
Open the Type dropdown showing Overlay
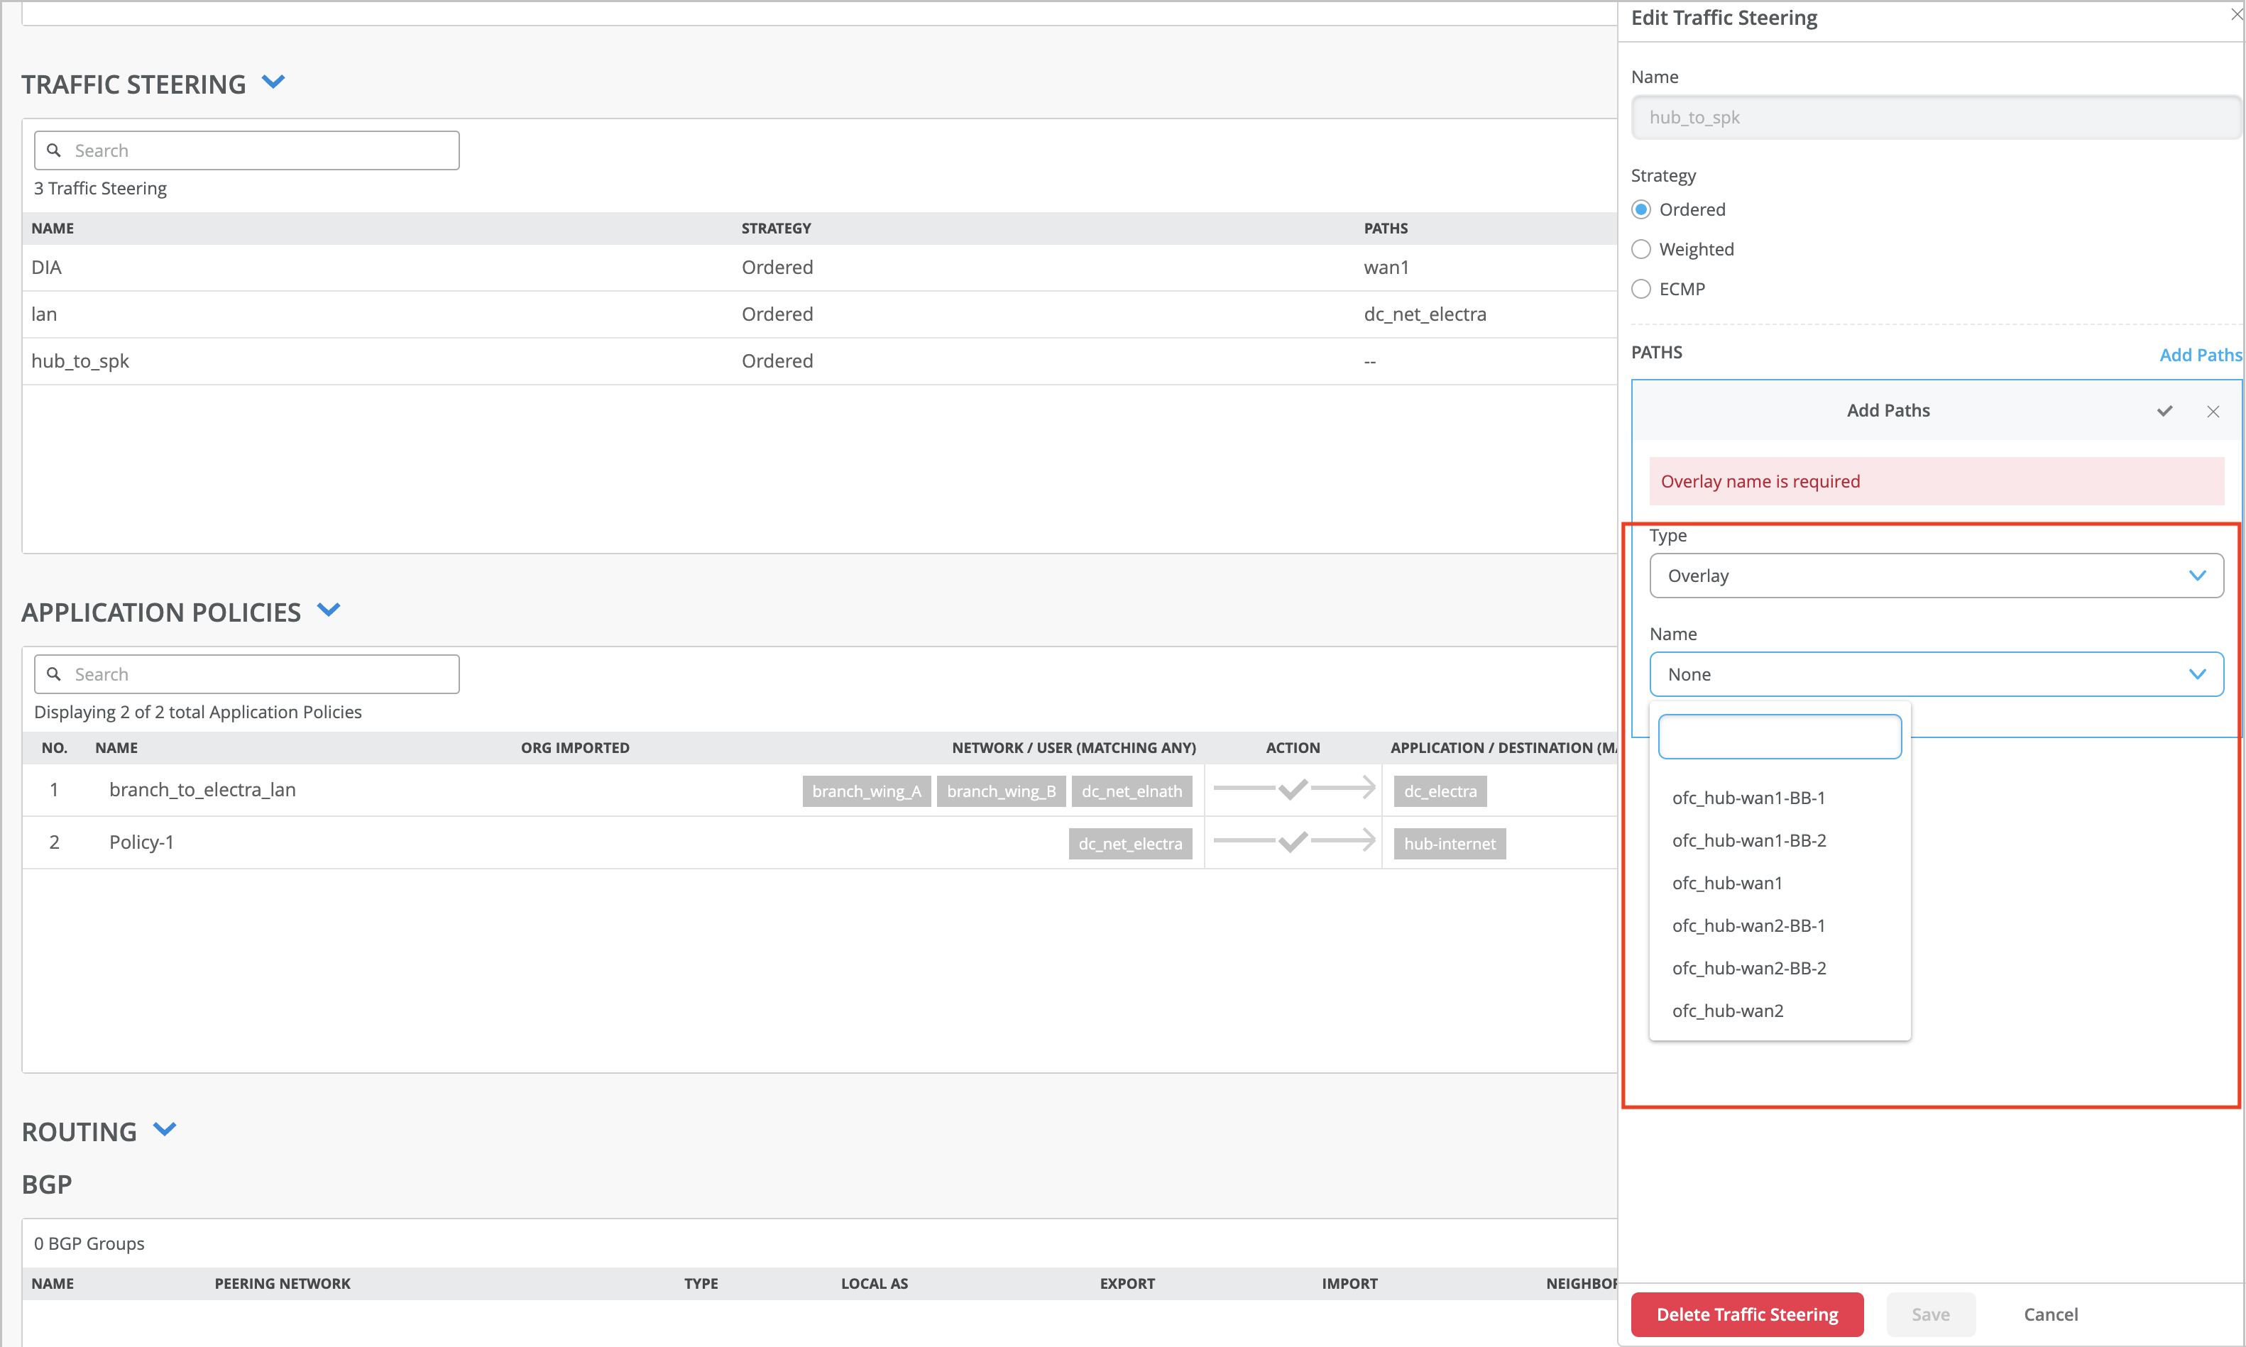(1936, 576)
